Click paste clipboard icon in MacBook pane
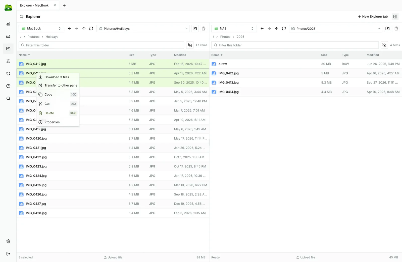The image size is (402, 262). (x=204, y=29)
